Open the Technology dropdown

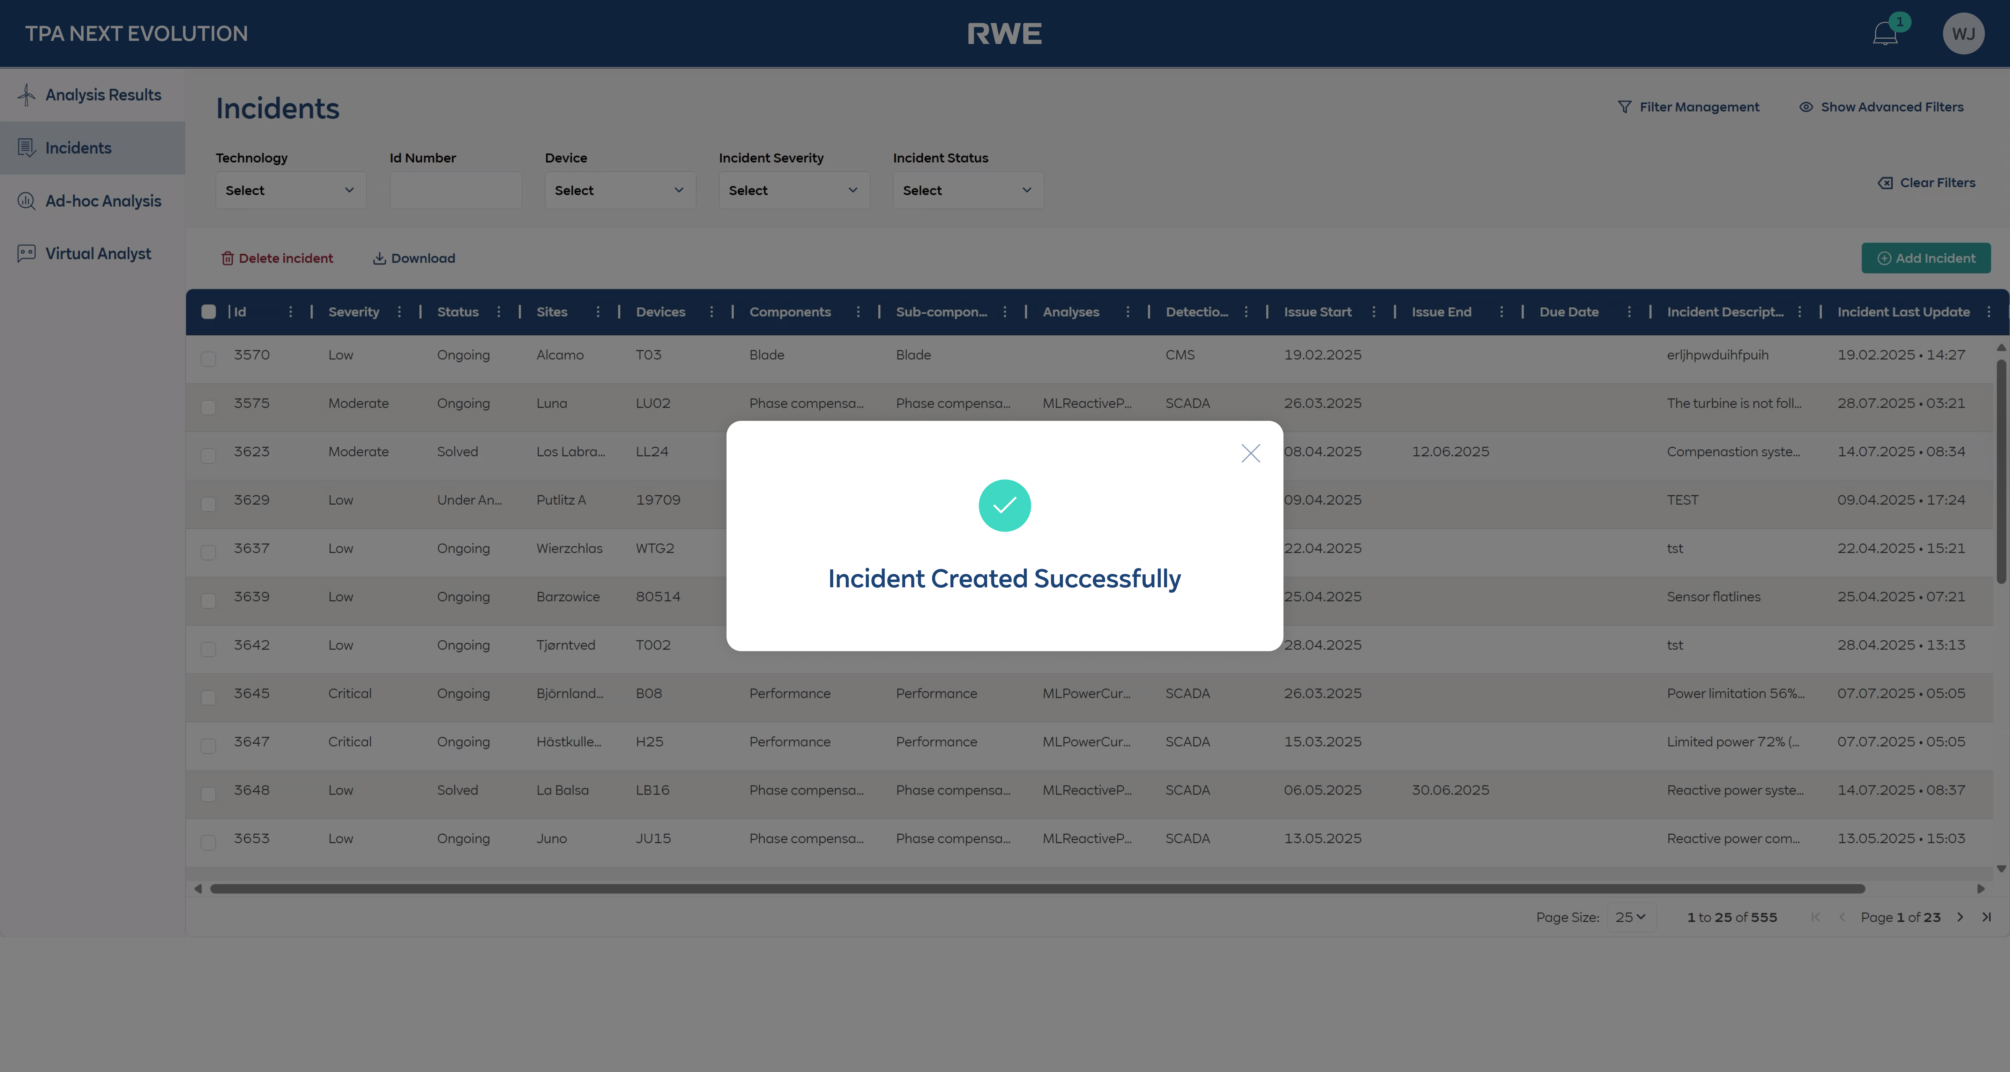tap(291, 191)
